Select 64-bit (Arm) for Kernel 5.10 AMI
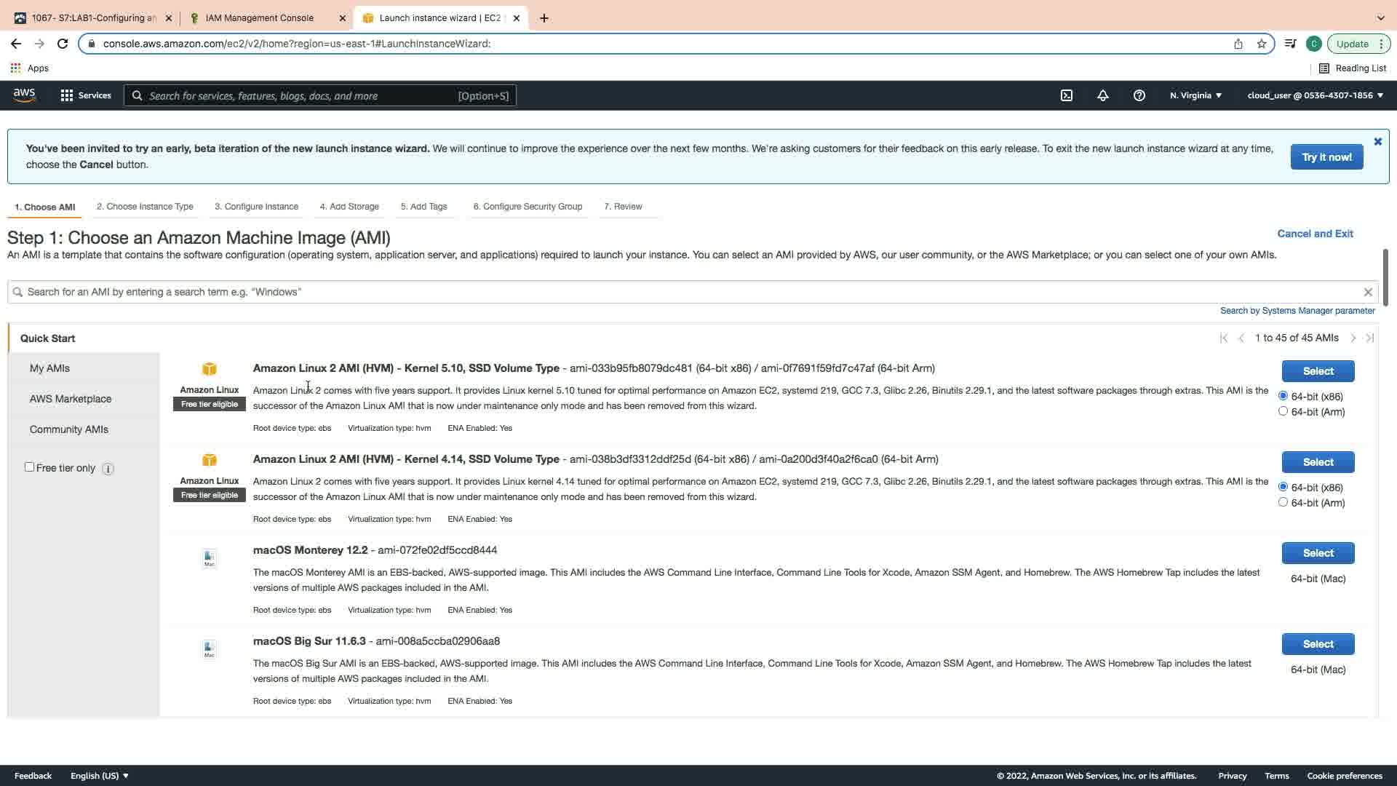1397x786 pixels. [x=1283, y=411]
